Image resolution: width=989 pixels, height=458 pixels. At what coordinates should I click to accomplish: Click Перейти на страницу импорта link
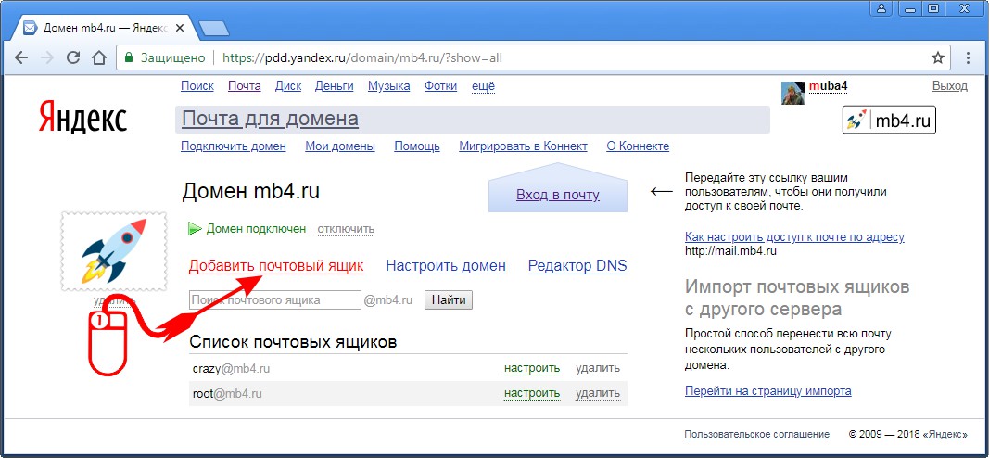pyautogui.click(x=768, y=391)
